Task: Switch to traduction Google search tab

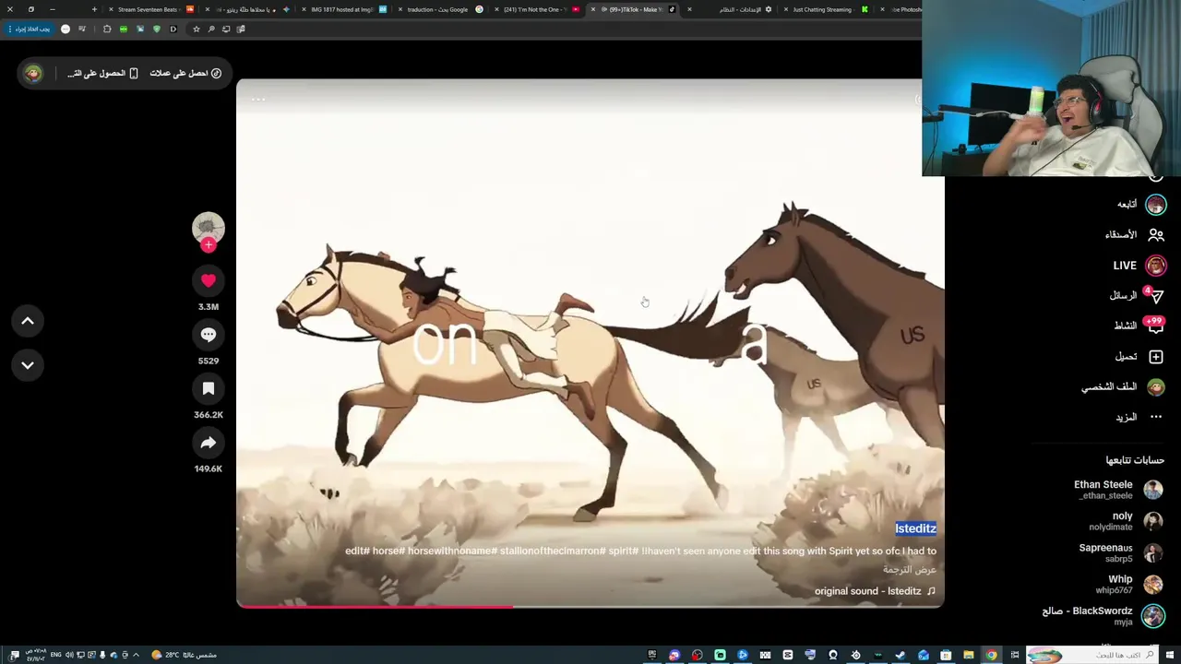Action: pyautogui.click(x=441, y=9)
